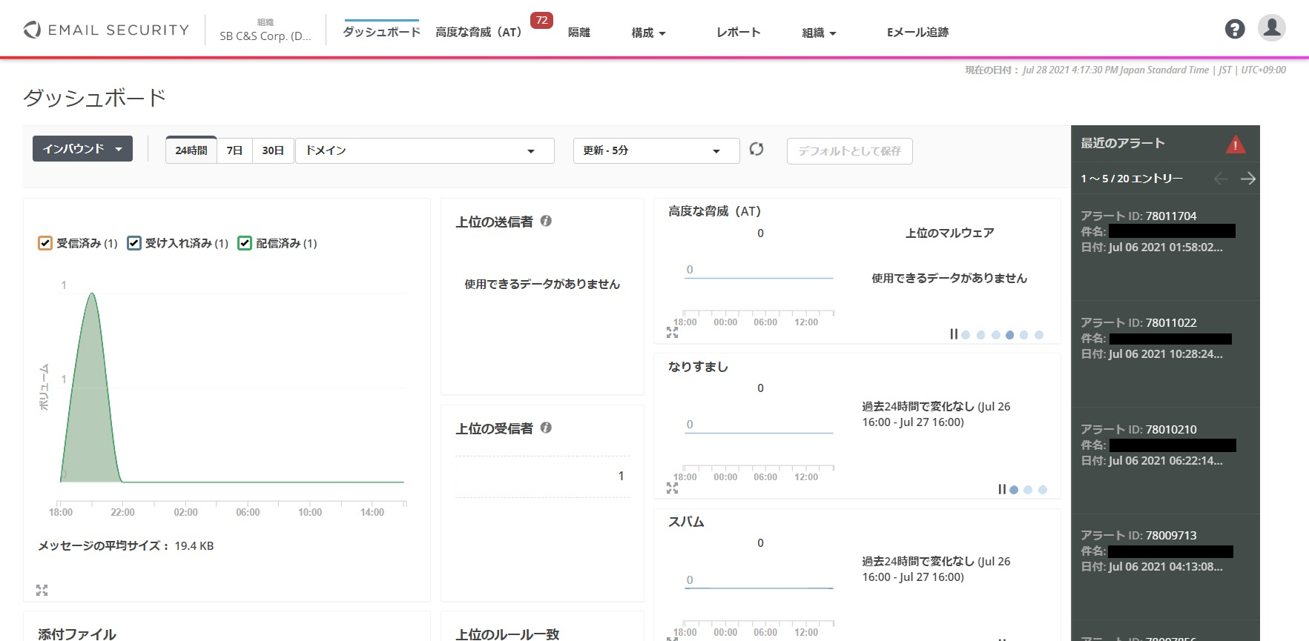The width and height of the screenshot is (1309, 641).
Task: Click the 添付ファイル section title
Action: click(77, 634)
